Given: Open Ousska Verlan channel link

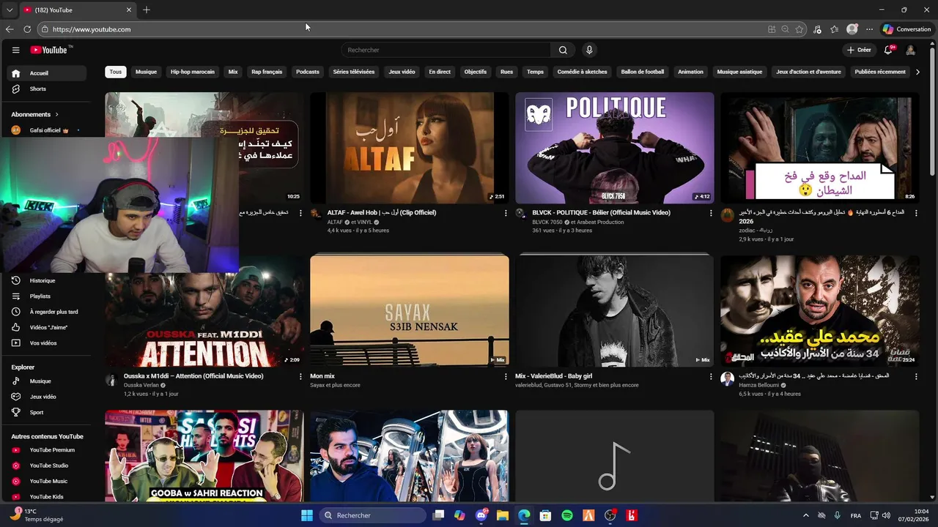Looking at the screenshot, I should click(141, 385).
